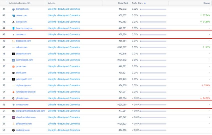212x135 pixels.
Task: Click the #21,091 global rank for lumedeodorant.com
Action: 122,92
